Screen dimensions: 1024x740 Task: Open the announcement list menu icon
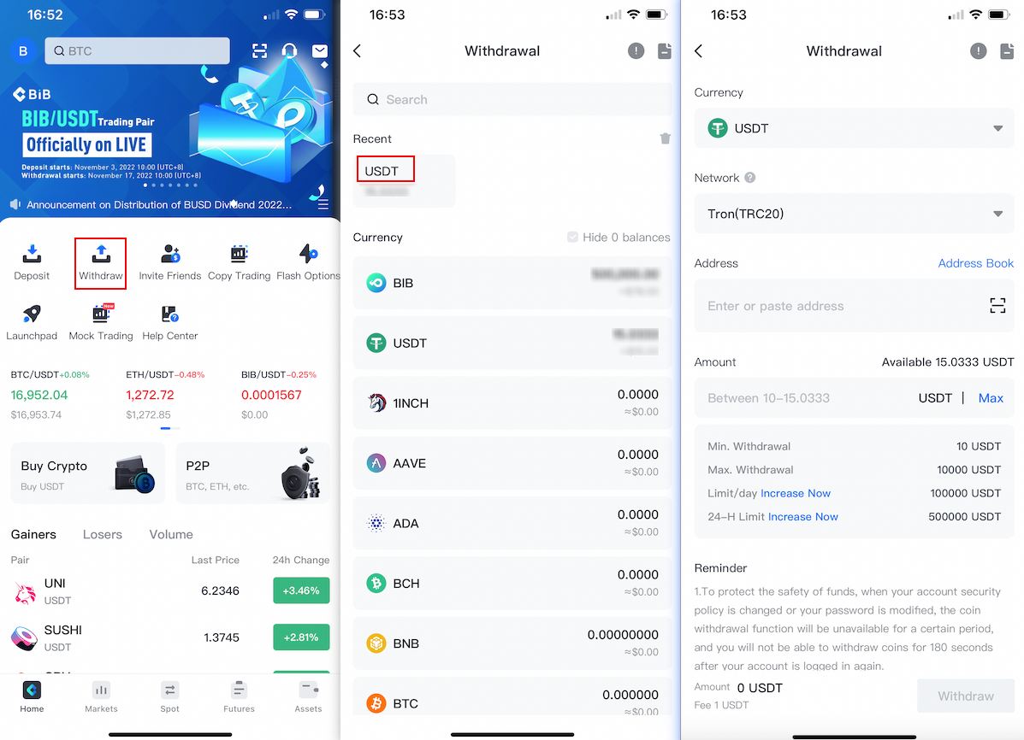point(323,205)
